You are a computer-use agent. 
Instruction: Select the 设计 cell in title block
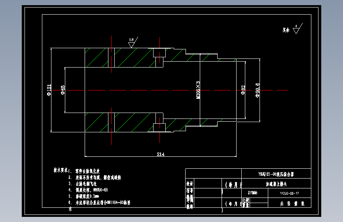(190, 184)
